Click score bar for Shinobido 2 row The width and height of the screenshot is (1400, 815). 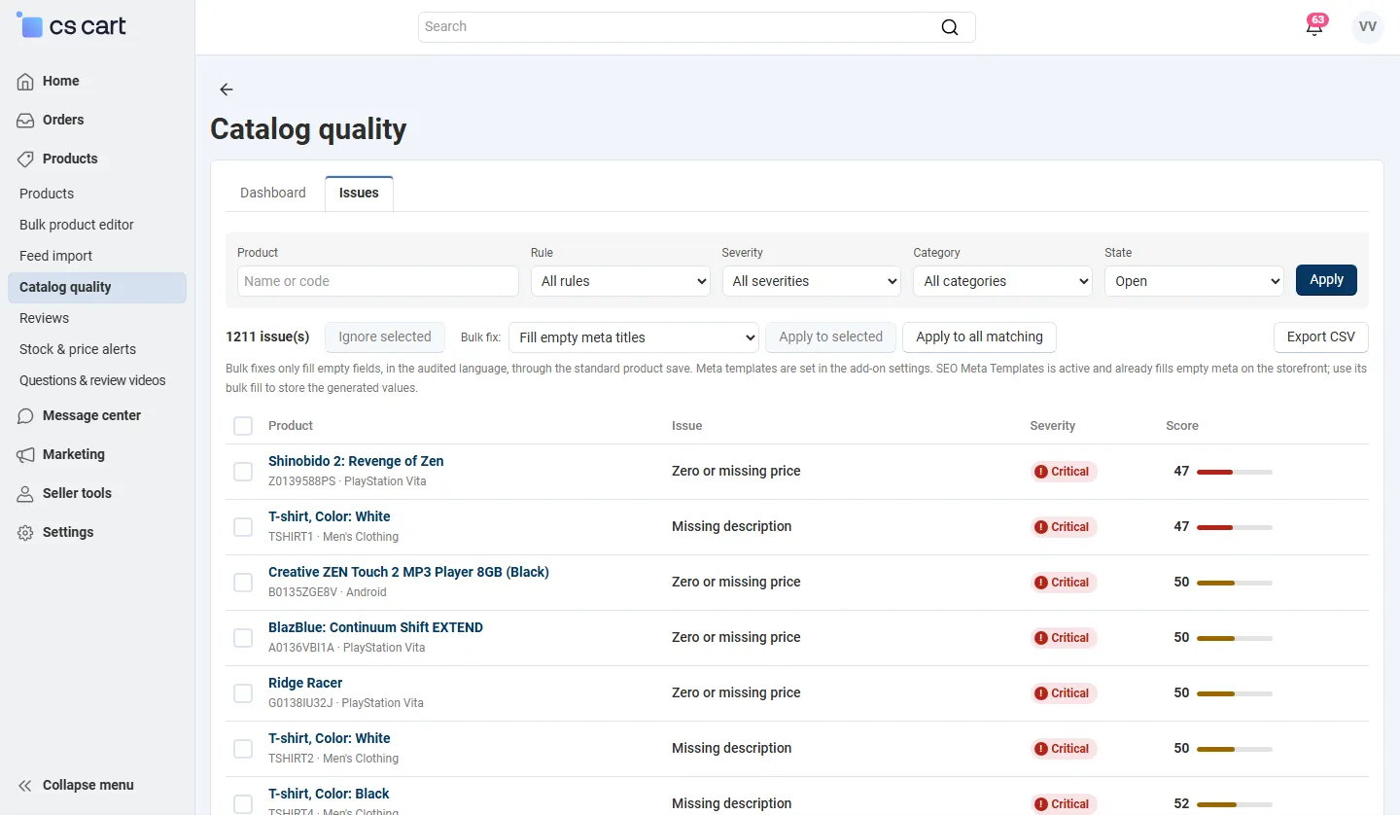[1235, 472]
